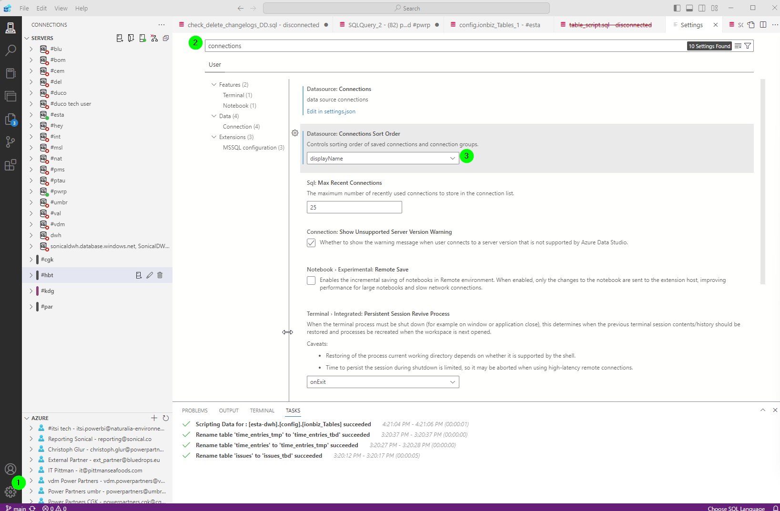The width and height of the screenshot is (780, 511).
Task: Click the command center Search box
Action: [406, 8]
